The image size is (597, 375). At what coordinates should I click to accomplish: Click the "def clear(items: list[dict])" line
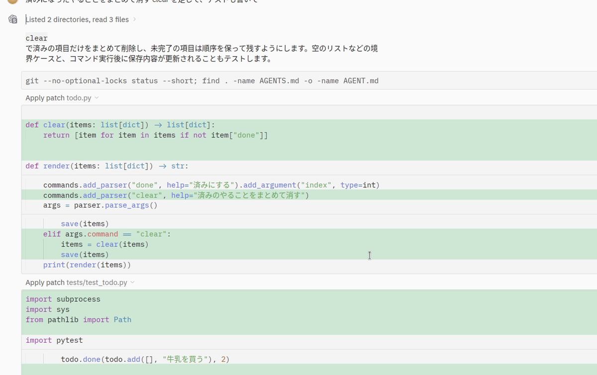pyautogui.click(x=120, y=125)
